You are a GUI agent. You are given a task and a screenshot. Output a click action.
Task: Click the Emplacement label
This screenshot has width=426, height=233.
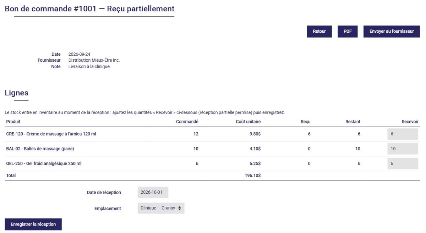(108, 209)
